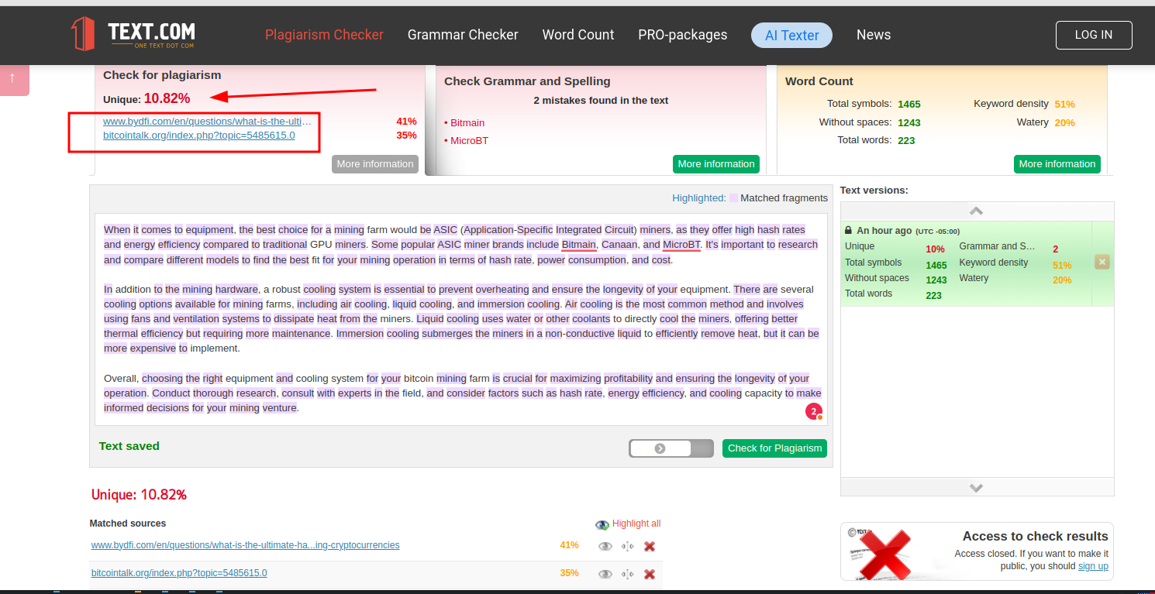
Task: Click the Text saved status message
Action: (x=129, y=446)
